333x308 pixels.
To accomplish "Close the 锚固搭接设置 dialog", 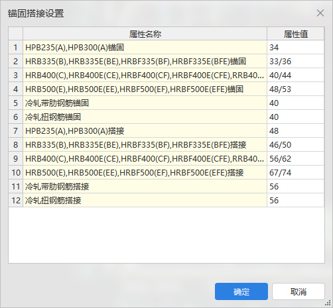I will tap(320, 13).
